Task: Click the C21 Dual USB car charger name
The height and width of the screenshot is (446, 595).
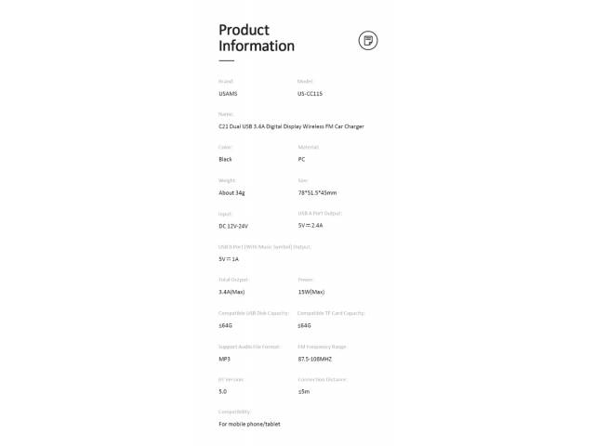Action: coord(291,125)
